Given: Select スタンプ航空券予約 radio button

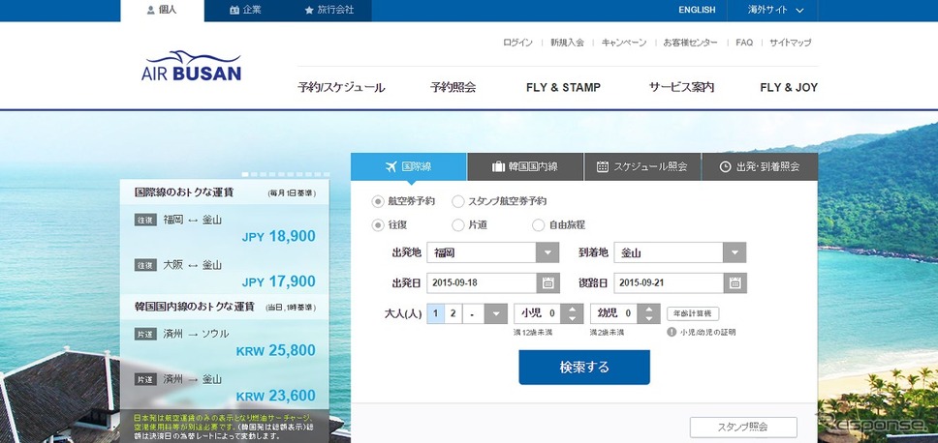Looking at the screenshot, I should click(x=458, y=202).
